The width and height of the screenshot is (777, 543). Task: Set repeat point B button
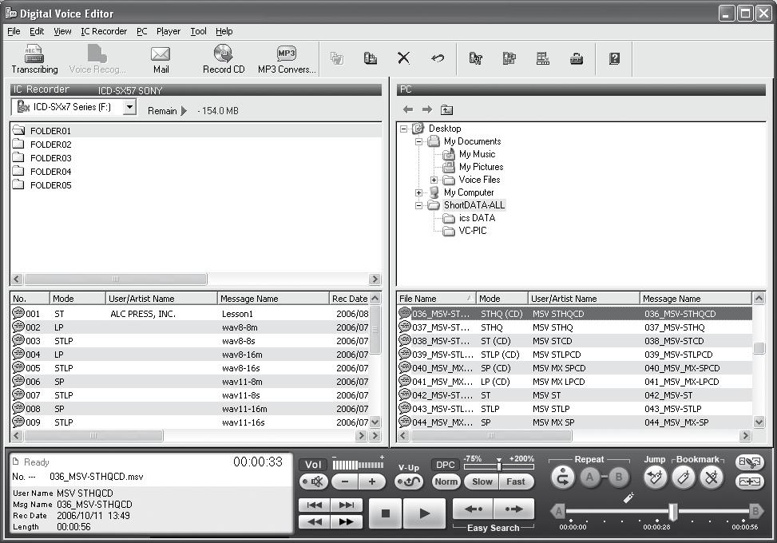[x=618, y=478]
